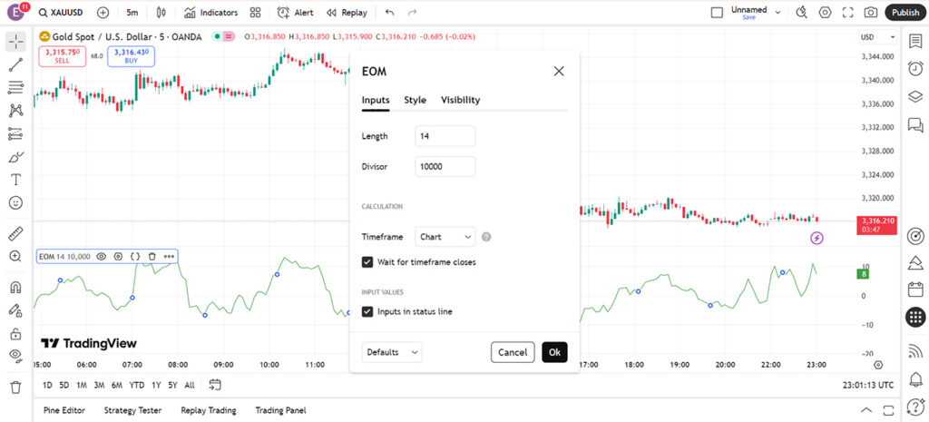
Task: Open the chats panel icon
Action: click(915, 124)
